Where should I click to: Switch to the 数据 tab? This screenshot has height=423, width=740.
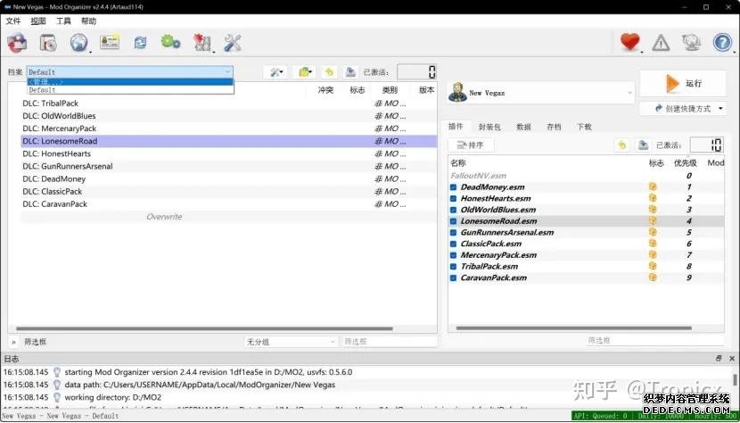(x=523, y=128)
